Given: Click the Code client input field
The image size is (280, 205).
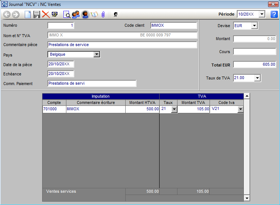Looking at the screenshot, I should [x=173, y=26].
